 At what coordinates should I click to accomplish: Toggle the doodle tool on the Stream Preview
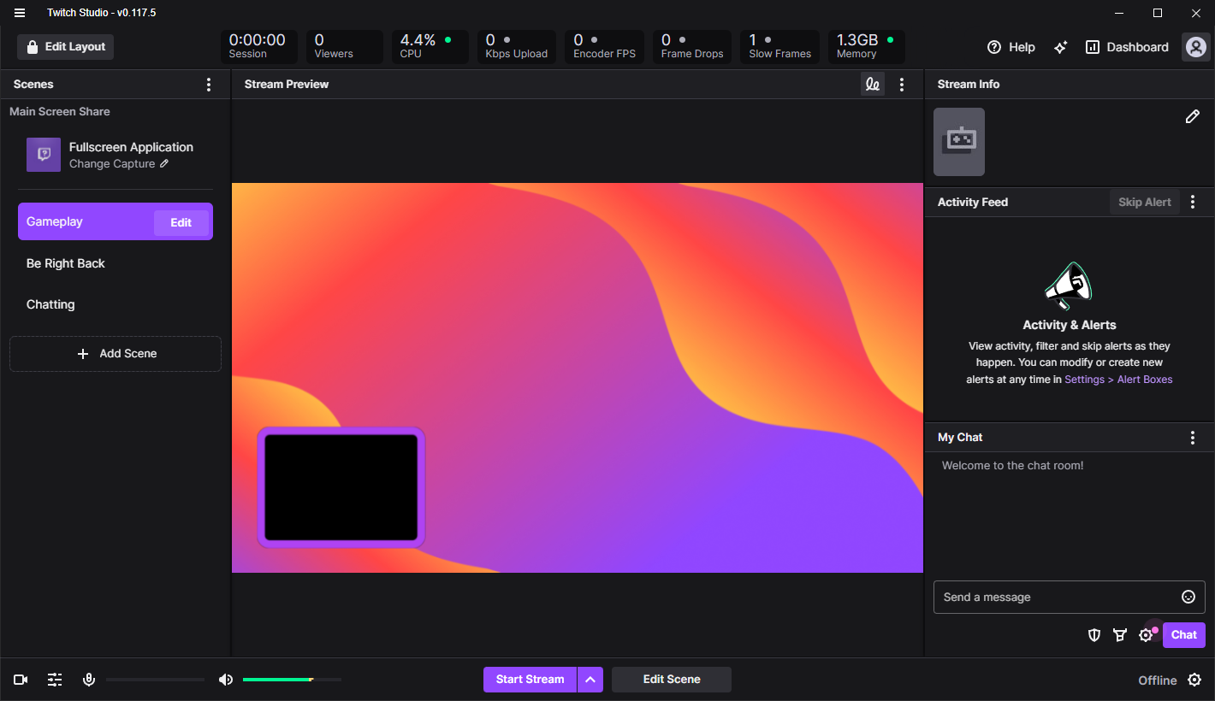tap(873, 84)
